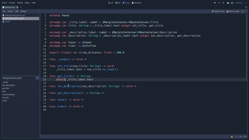This screenshot has width=249, height=140.
Task: Open SlidingPanelDynamic.gd in script list
Action: 21,16
